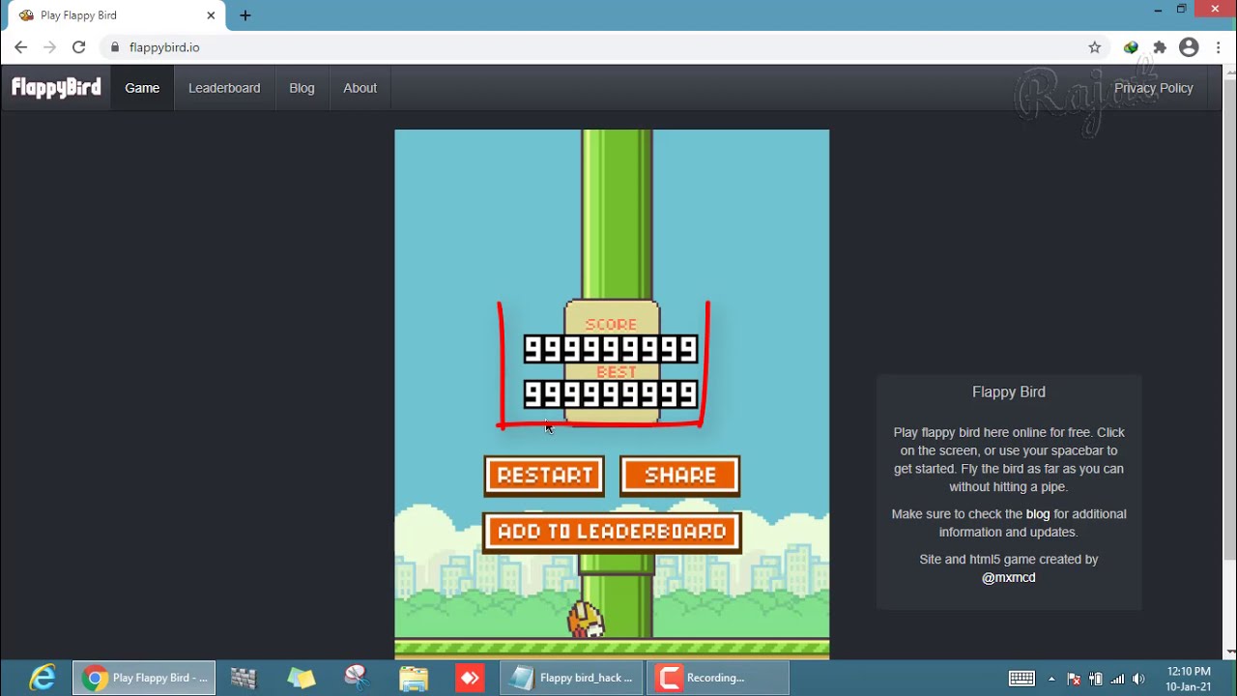Open the red AnyDesk taskbar icon
This screenshot has height=696, width=1237.
pos(471,678)
